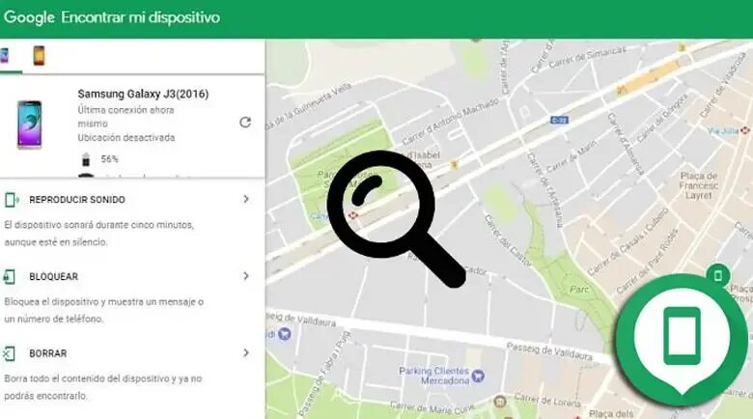Click the large green Find My Device pin
This screenshot has height=419, width=753.
point(682,336)
